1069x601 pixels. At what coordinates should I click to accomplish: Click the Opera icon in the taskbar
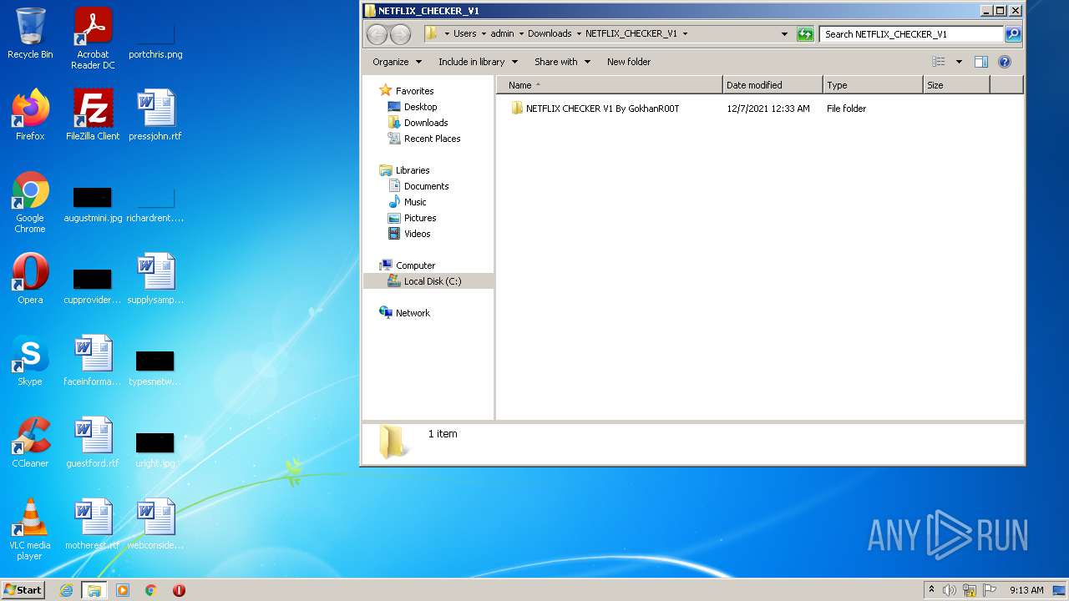[179, 590]
